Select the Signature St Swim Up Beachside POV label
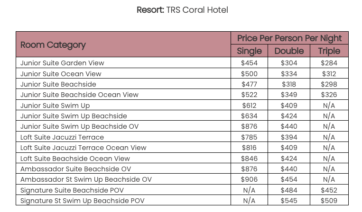 [x=83, y=201]
